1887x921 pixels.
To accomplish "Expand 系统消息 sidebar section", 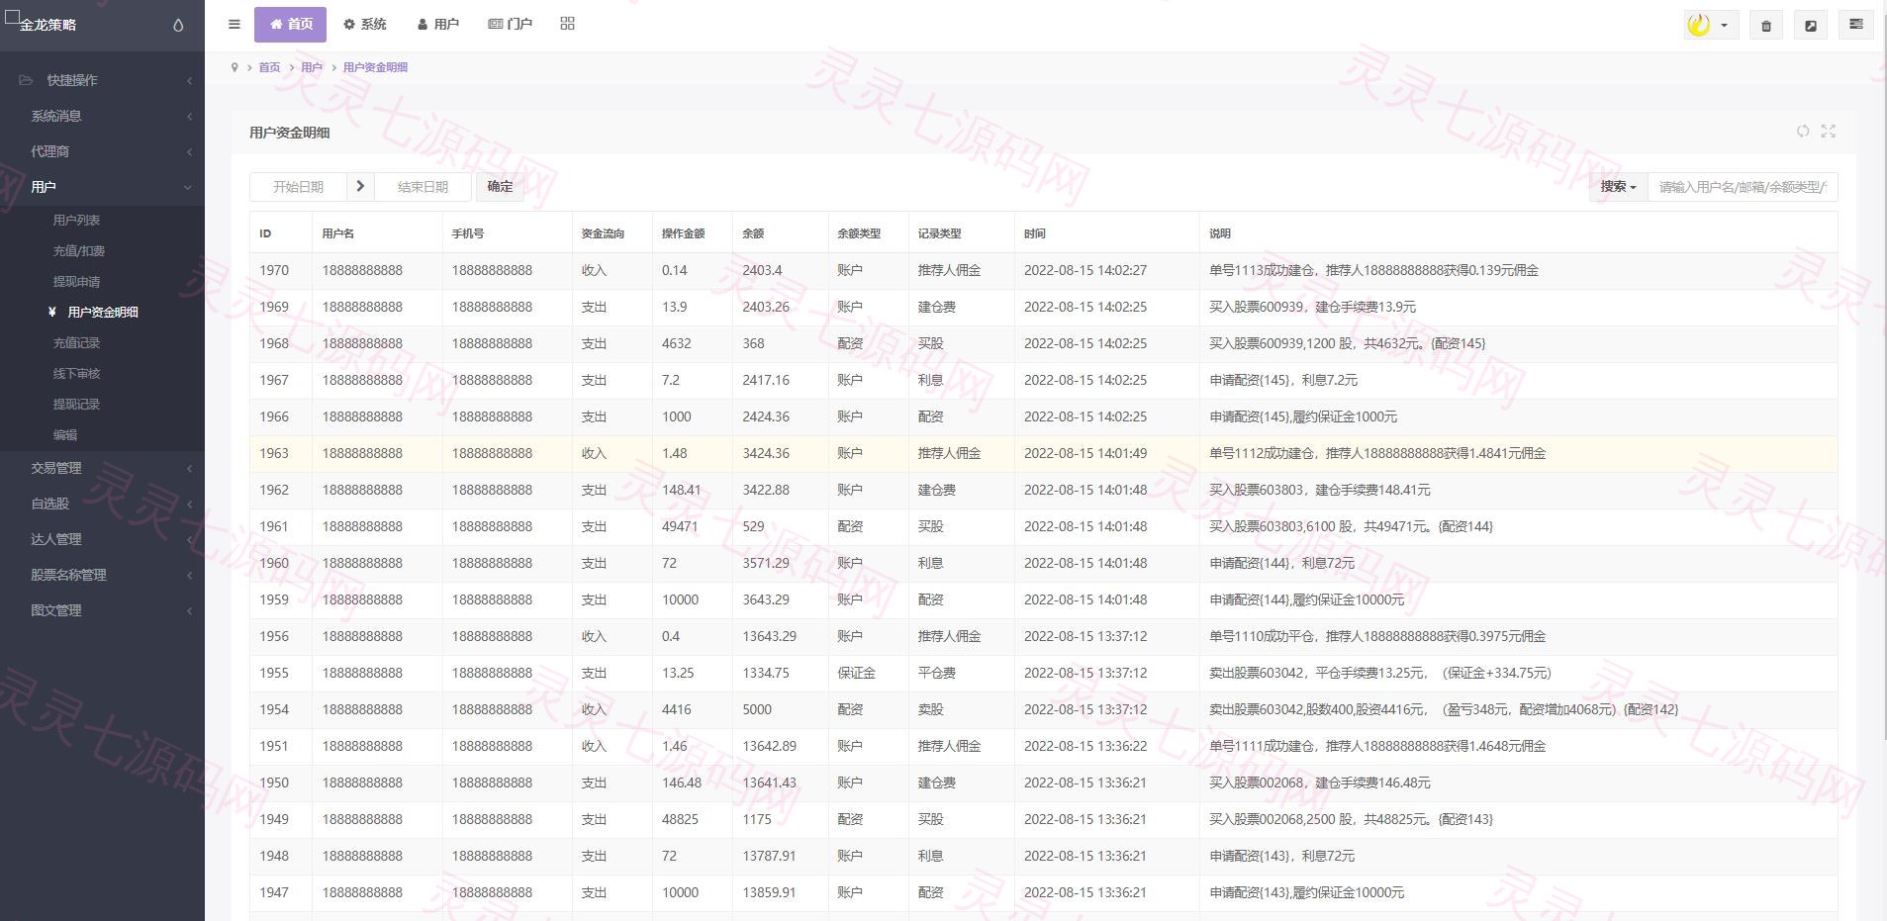I will (102, 116).
